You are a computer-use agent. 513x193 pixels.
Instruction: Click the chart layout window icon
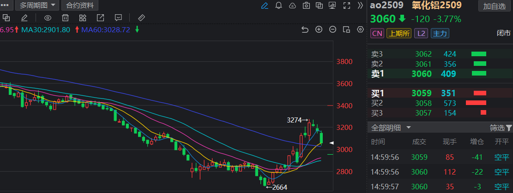coord(346,30)
